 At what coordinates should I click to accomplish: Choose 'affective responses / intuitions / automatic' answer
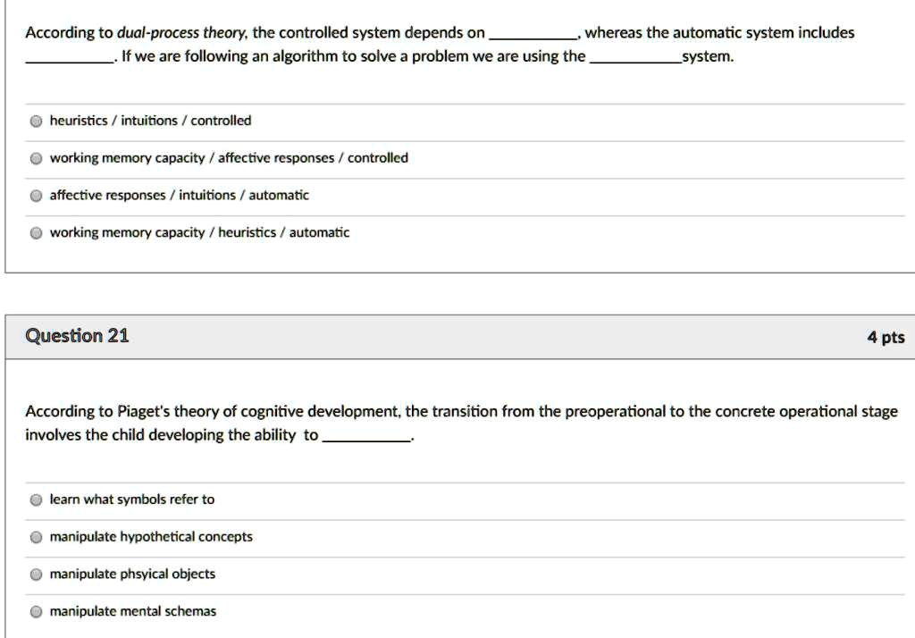point(36,195)
